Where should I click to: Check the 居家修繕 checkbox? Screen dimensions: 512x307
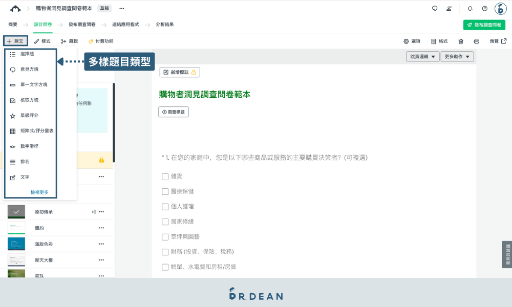[x=165, y=222]
